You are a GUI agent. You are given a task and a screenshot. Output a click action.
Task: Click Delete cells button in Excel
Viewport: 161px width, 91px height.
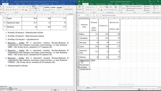click(147, 8)
